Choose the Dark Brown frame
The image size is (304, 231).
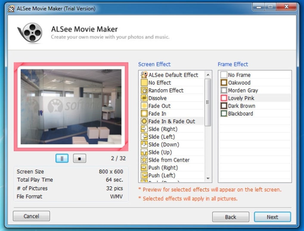[x=242, y=106]
